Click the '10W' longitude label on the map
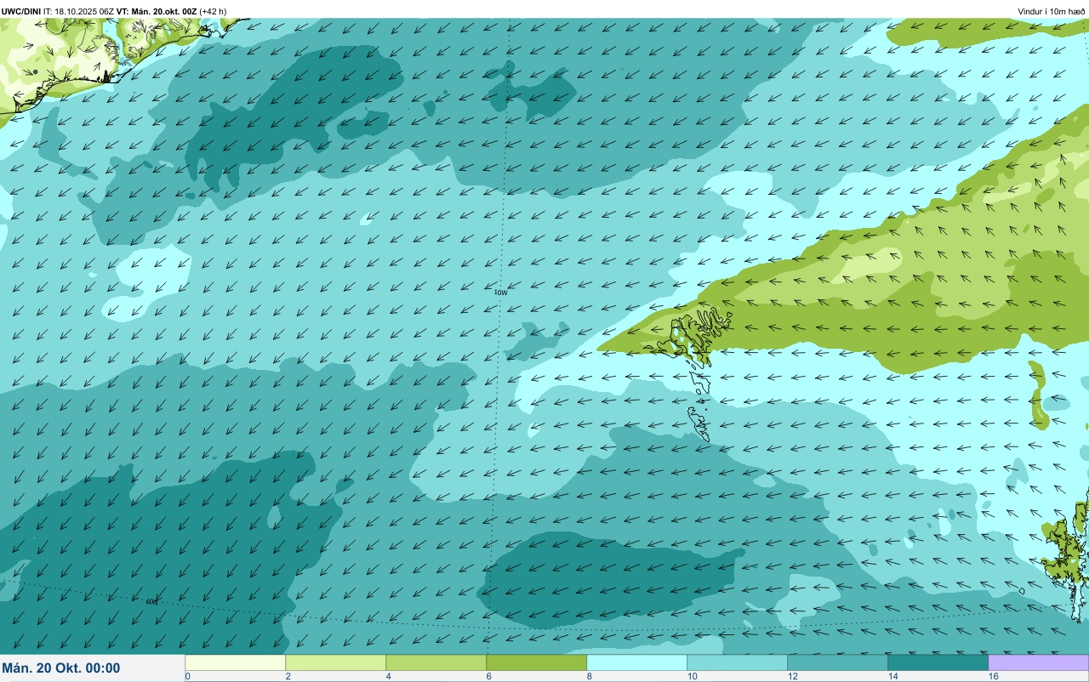This screenshot has height=682, width=1089. click(x=500, y=293)
